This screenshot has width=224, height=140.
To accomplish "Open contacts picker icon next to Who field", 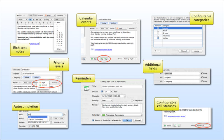I will [x=65, y=115].
